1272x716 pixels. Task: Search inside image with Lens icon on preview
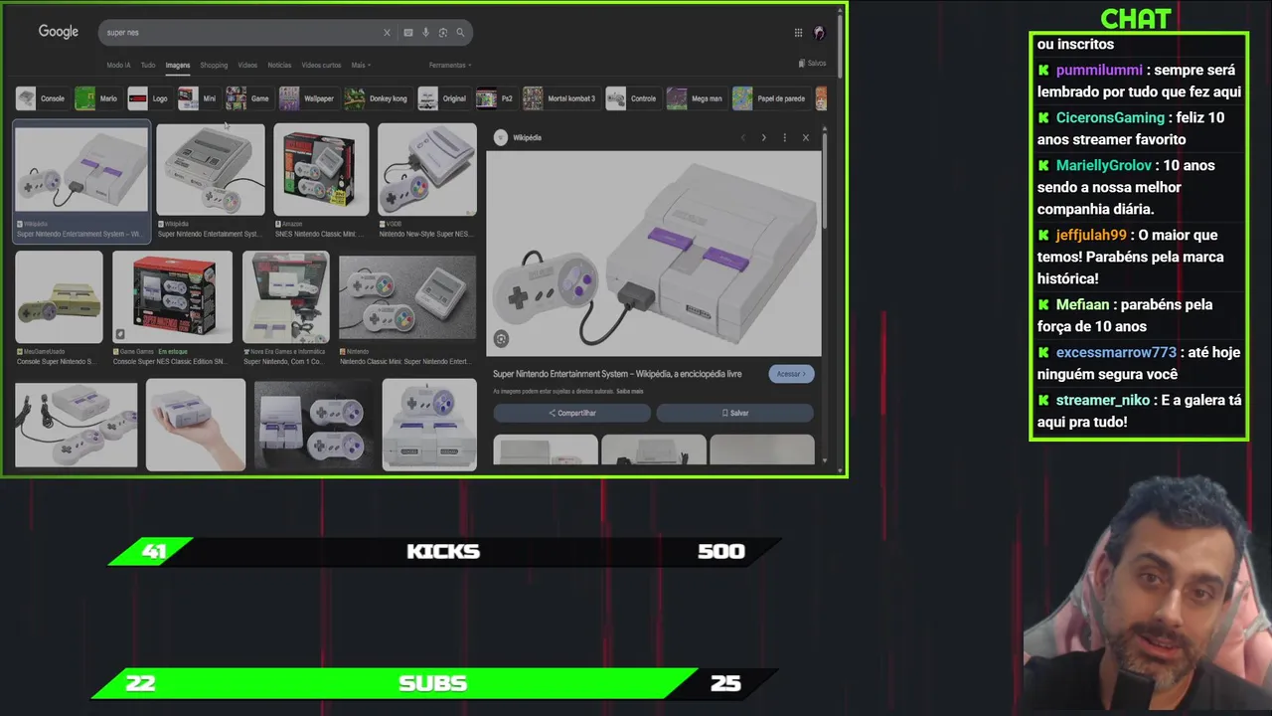(x=501, y=339)
